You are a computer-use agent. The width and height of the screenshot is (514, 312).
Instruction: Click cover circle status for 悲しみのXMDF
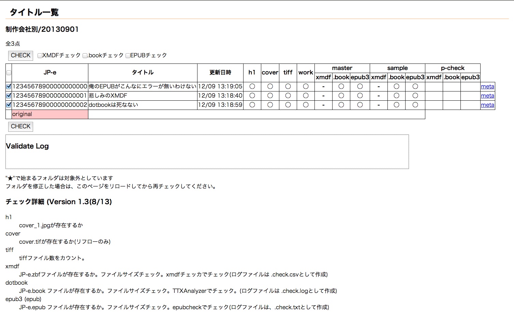point(270,96)
